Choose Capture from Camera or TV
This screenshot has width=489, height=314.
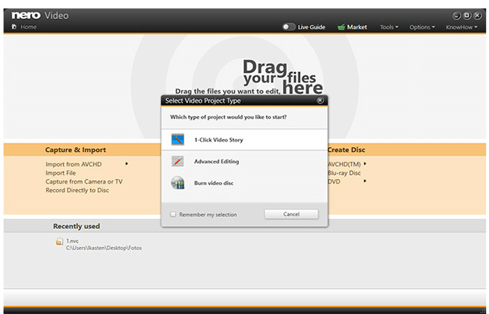pos(84,181)
